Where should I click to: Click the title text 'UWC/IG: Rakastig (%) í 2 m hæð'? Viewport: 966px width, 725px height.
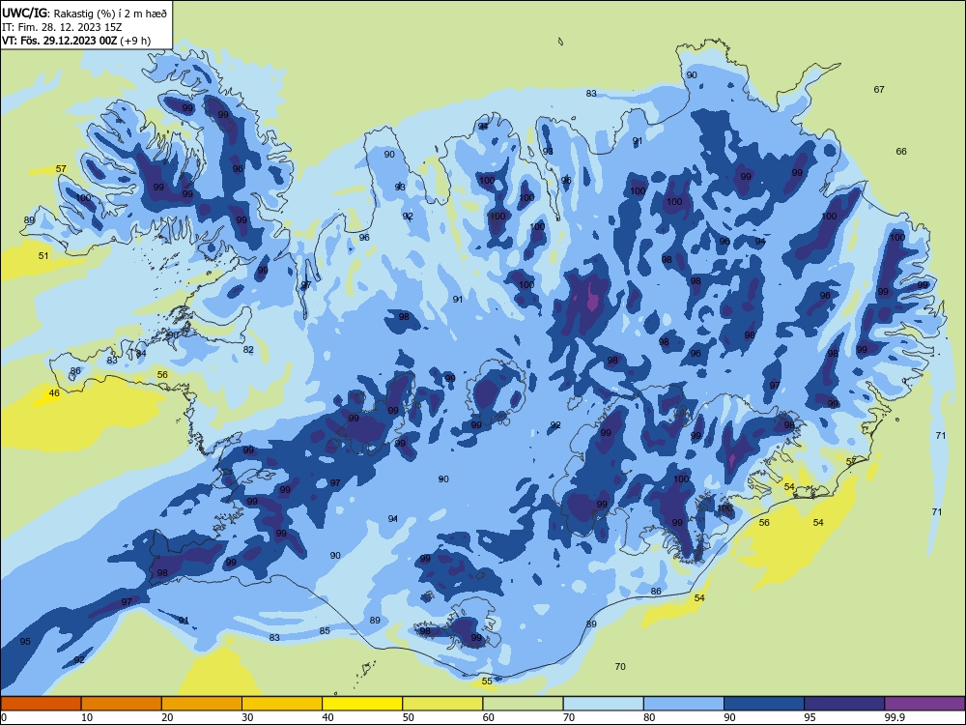click(x=84, y=13)
